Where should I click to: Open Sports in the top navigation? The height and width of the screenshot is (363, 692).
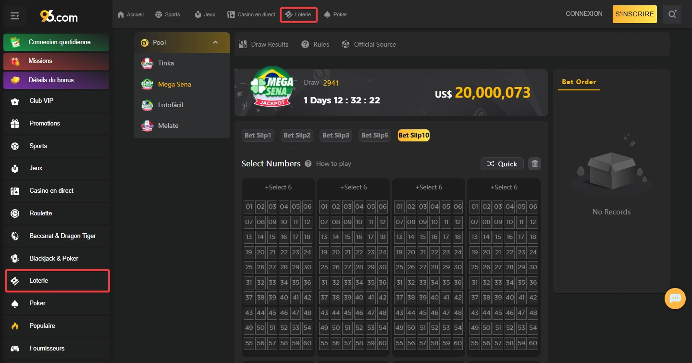click(x=168, y=14)
